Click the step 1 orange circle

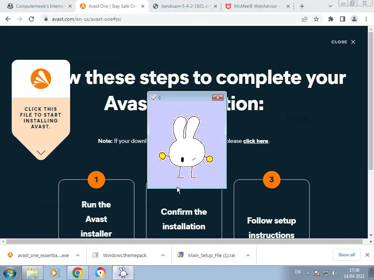point(96,179)
